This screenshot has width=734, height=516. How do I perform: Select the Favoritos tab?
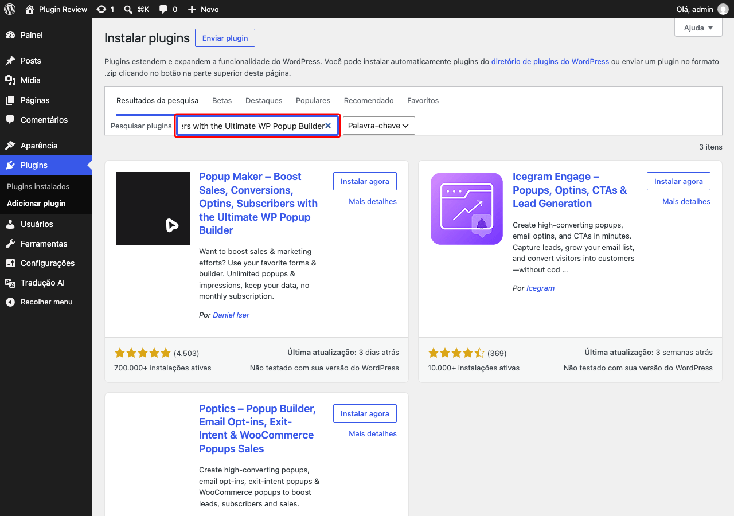[423, 101]
